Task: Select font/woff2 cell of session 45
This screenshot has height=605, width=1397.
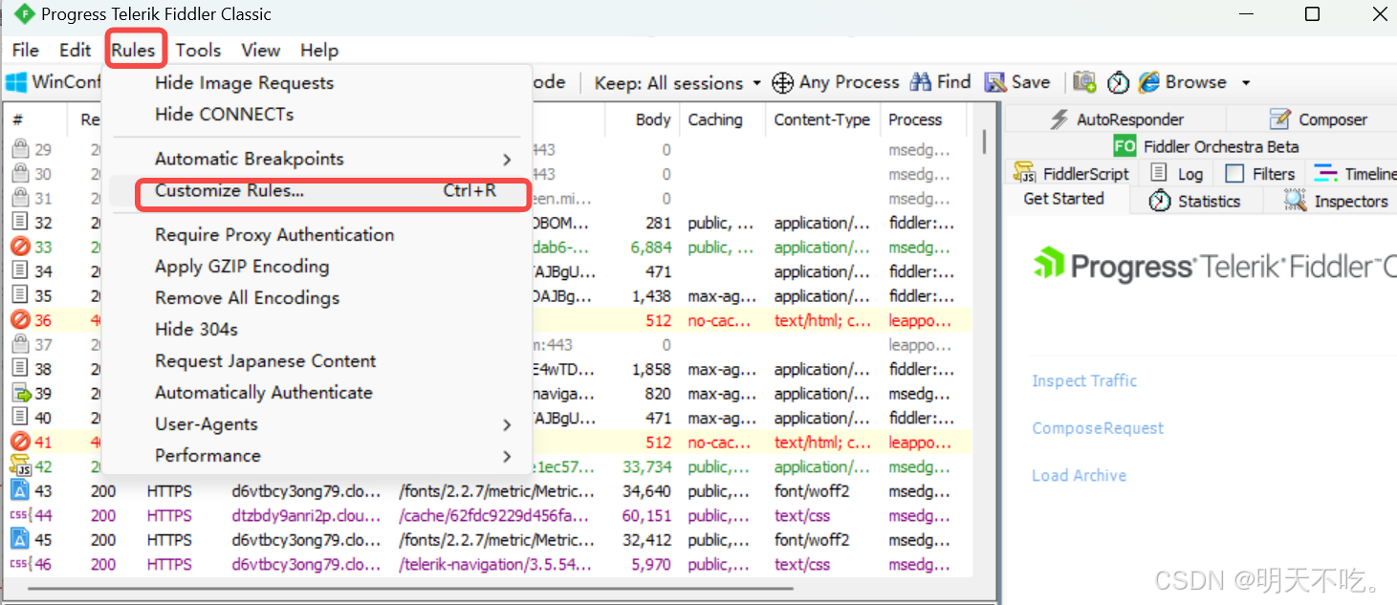Action: click(812, 540)
